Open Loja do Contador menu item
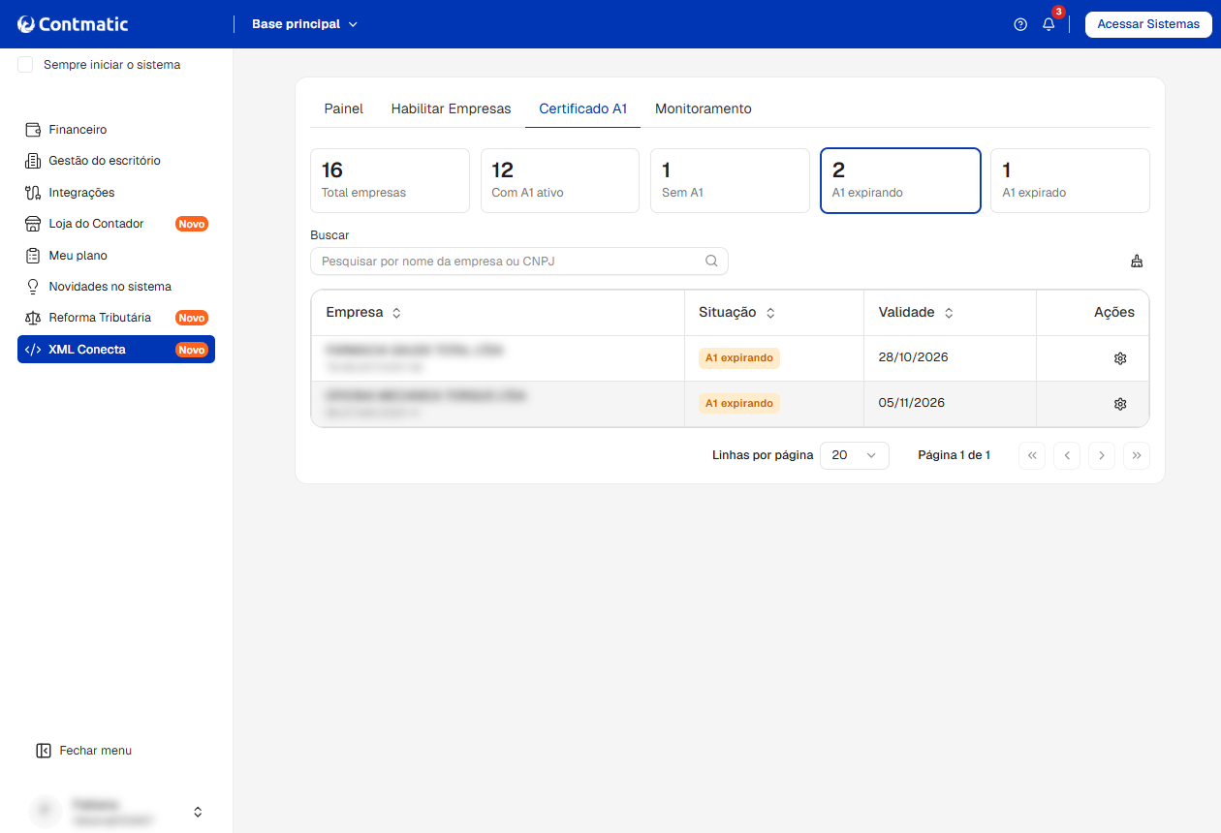The image size is (1221, 833). 116,224
